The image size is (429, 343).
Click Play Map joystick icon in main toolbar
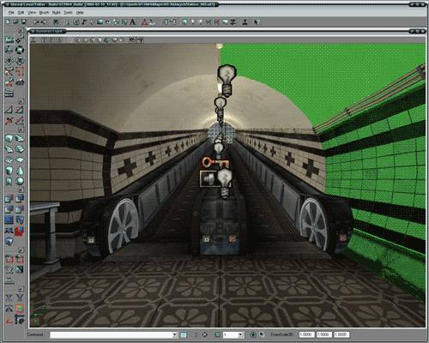click(245, 21)
